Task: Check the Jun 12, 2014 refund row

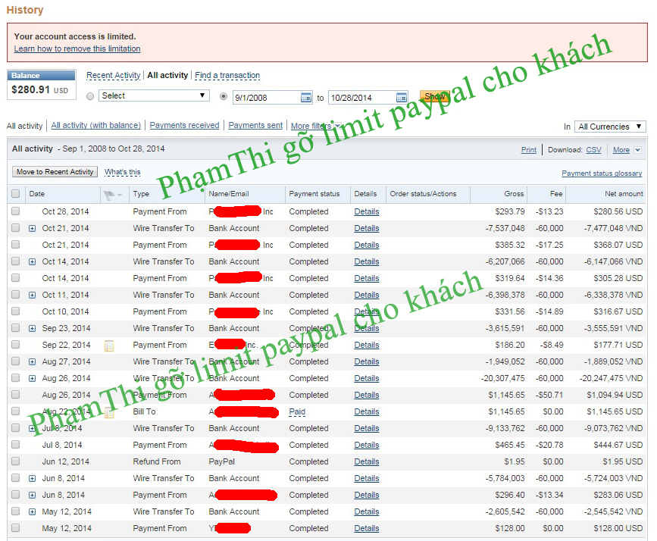Action: (15, 461)
